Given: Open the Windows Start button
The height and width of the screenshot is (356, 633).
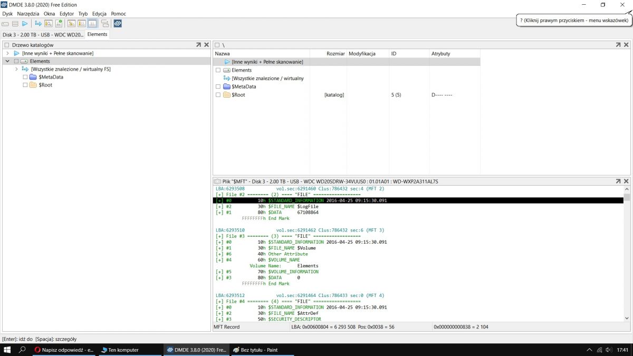Looking at the screenshot, I should [x=7, y=350].
